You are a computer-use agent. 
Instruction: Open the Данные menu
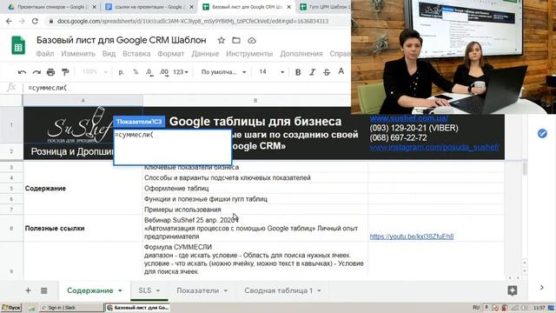pos(205,54)
